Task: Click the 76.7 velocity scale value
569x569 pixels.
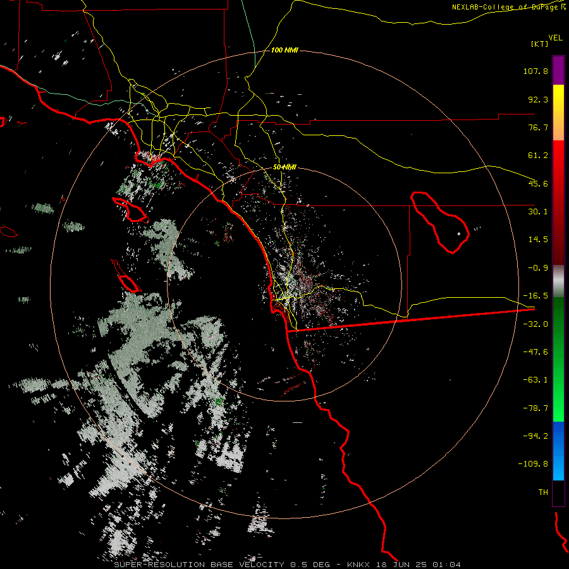Action: pos(538,127)
